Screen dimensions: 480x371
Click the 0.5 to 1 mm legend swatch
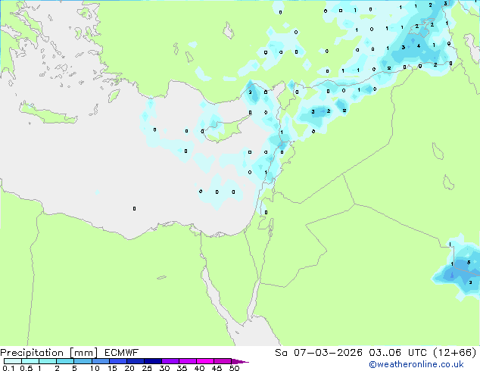coord(30,361)
